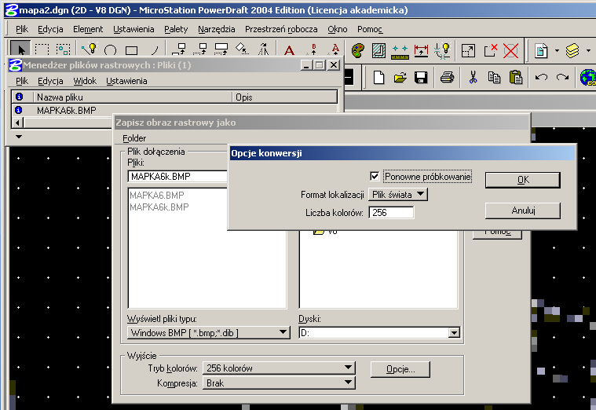Click the Liczba kolorów input field
The height and width of the screenshot is (410, 596).
[x=391, y=212]
